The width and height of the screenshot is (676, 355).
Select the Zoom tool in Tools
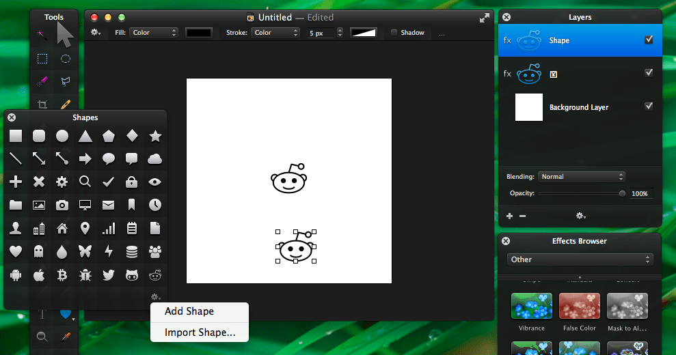pyautogui.click(x=42, y=337)
